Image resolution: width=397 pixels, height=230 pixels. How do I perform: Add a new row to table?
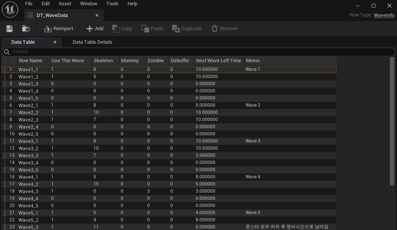95,29
